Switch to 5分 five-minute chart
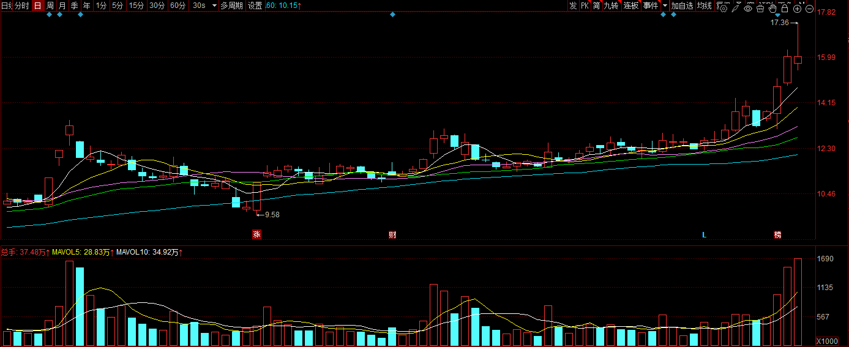Image resolution: width=849 pixels, height=347 pixels. click(117, 6)
